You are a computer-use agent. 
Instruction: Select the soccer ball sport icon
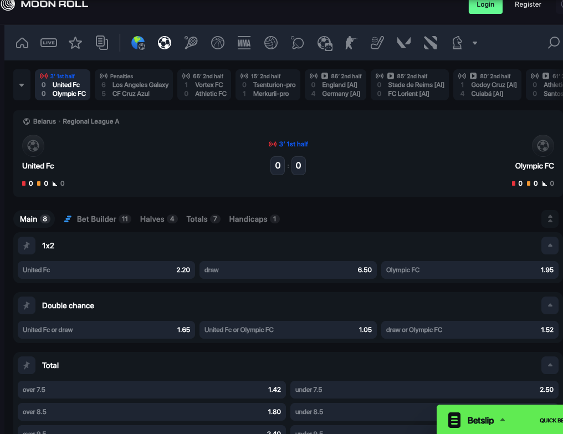[x=165, y=43]
